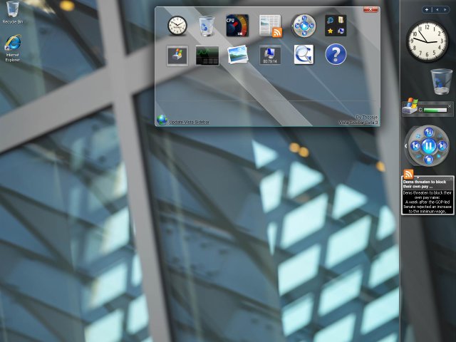The height and width of the screenshot is (342, 456).
Task: Click the uptime timer gadget icon
Action: tap(271, 55)
